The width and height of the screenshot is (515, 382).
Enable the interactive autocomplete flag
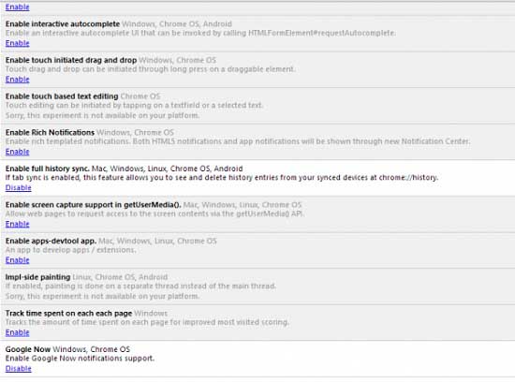pyautogui.click(x=18, y=43)
